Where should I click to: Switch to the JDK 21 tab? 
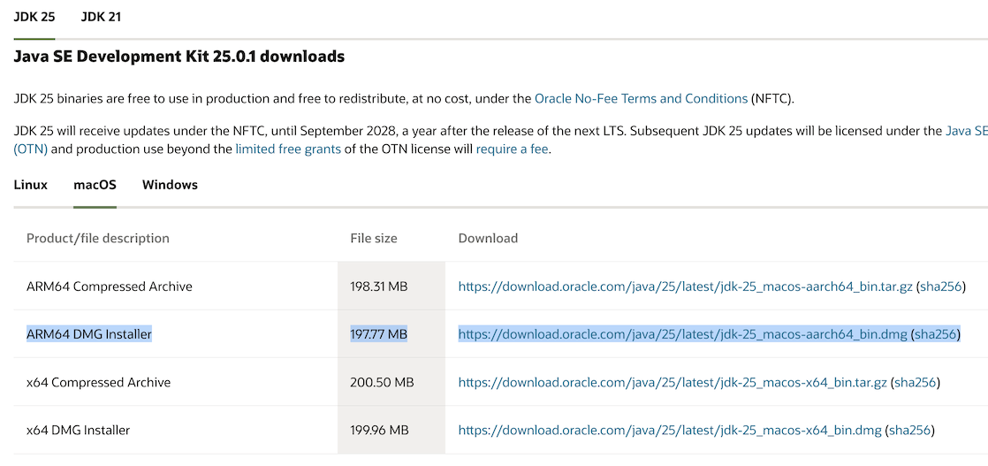pyautogui.click(x=101, y=17)
